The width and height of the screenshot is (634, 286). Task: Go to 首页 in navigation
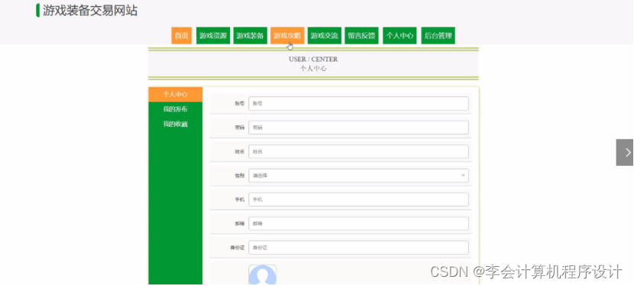[182, 36]
